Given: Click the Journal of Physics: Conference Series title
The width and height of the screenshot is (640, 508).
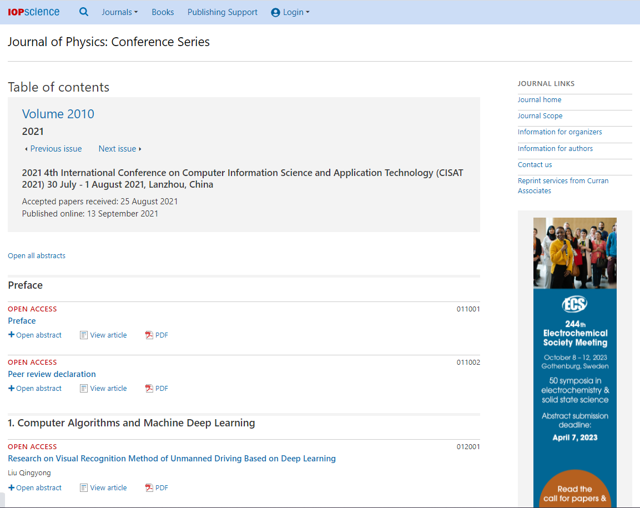Looking at the screenshot, I should [109, 42].
